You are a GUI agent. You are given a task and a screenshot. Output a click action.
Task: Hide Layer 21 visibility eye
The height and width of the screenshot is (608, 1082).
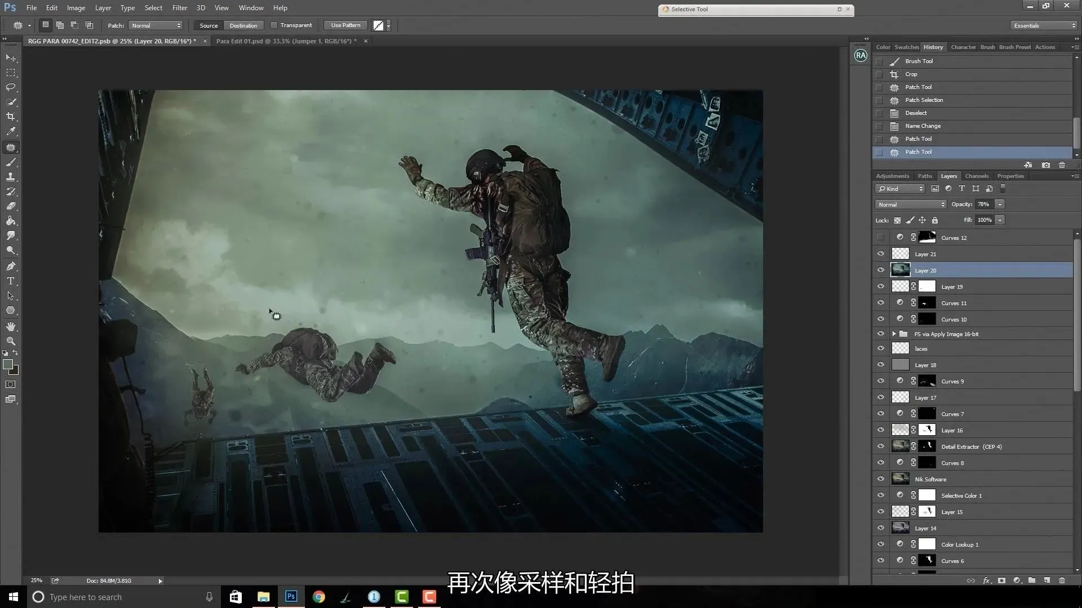[881, 254]
